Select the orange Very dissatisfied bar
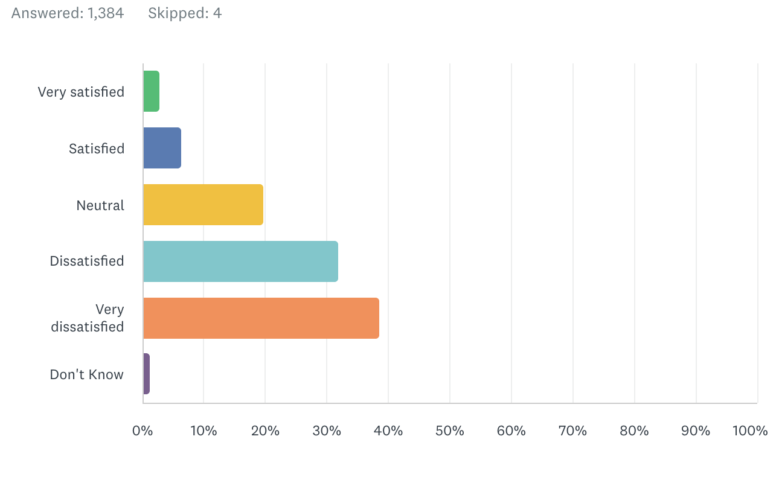779x477 pixels. click(x=261, y=318)
